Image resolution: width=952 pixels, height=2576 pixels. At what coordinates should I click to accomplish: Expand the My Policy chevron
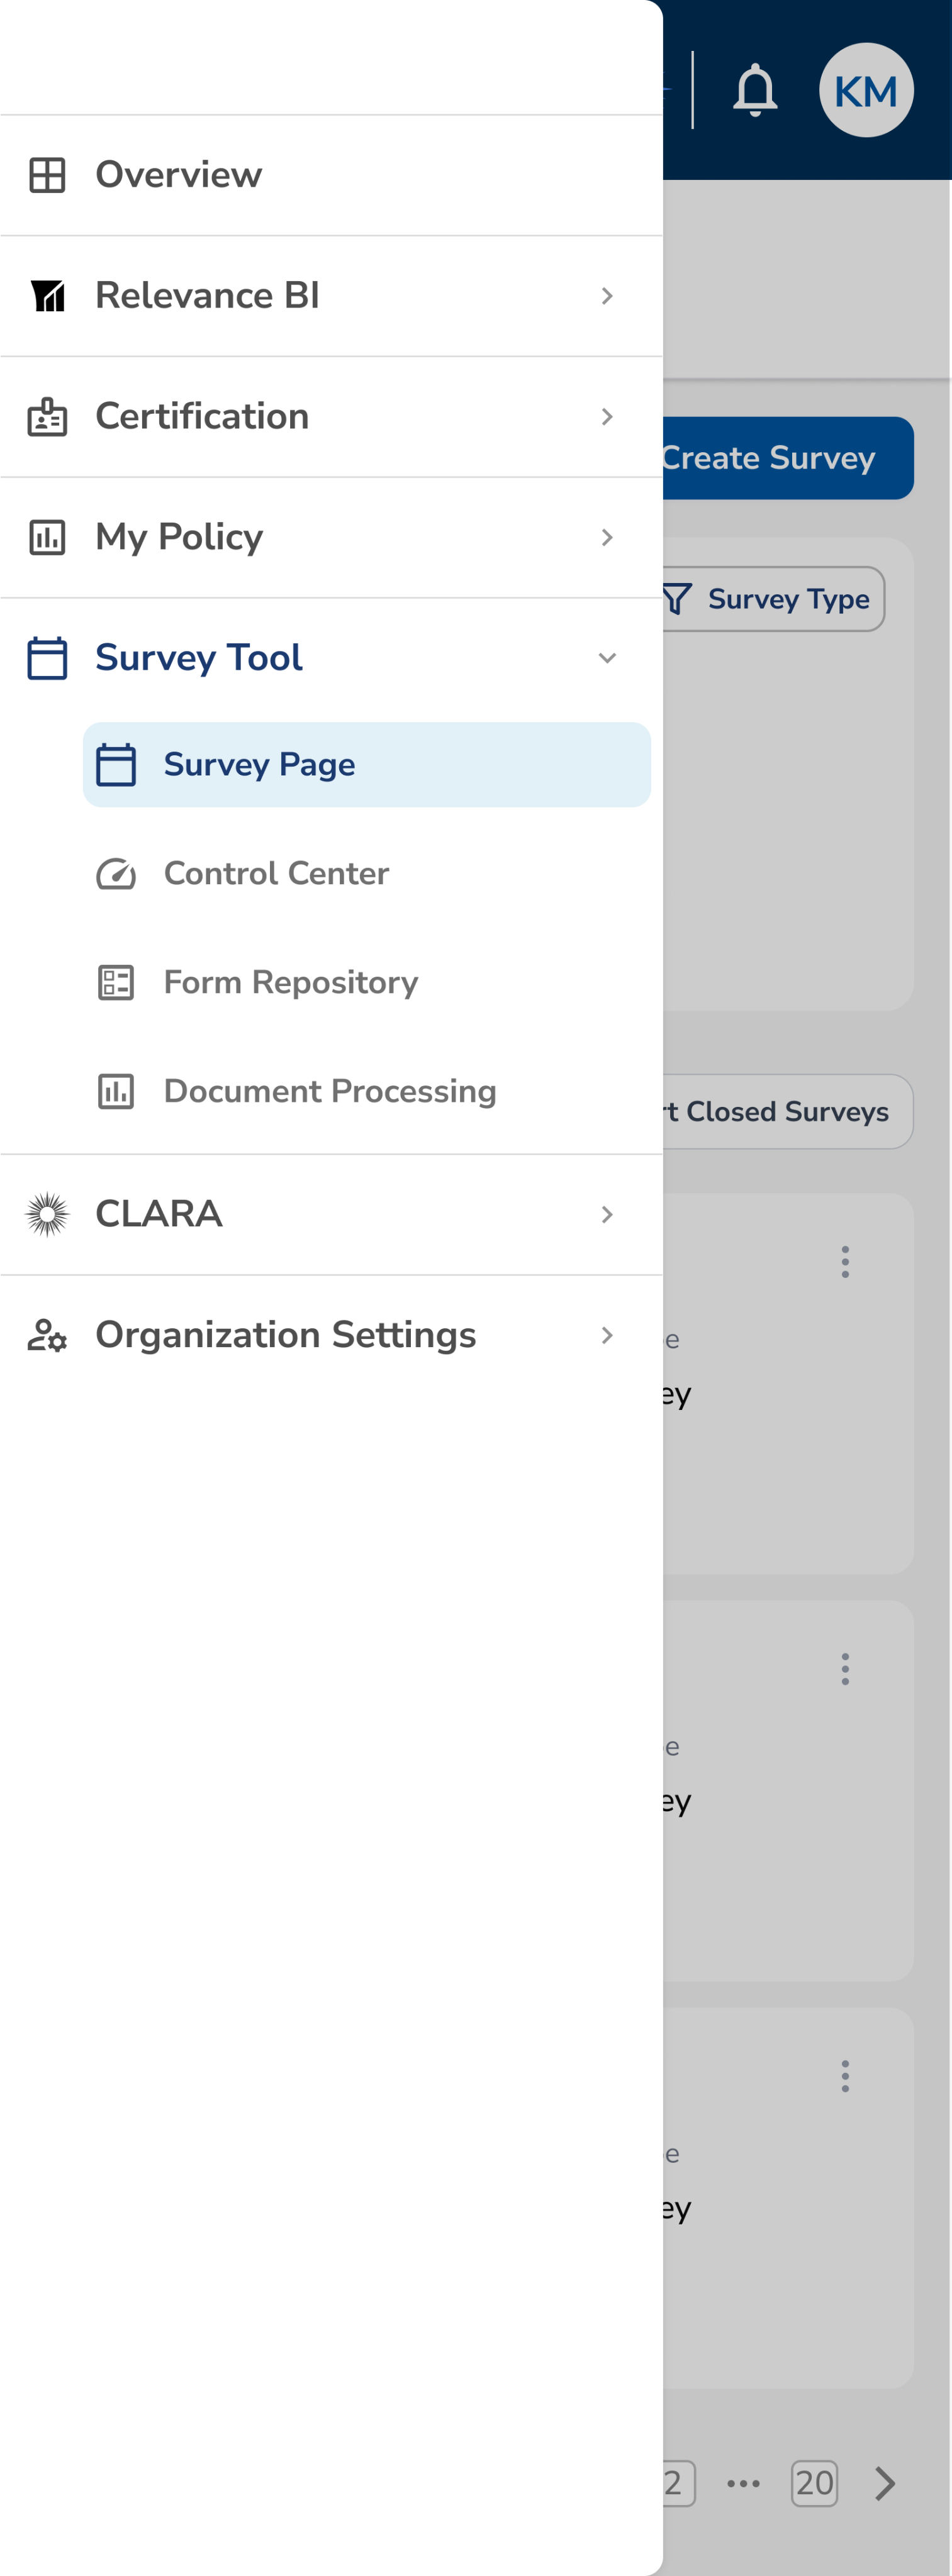pos(607,537)
